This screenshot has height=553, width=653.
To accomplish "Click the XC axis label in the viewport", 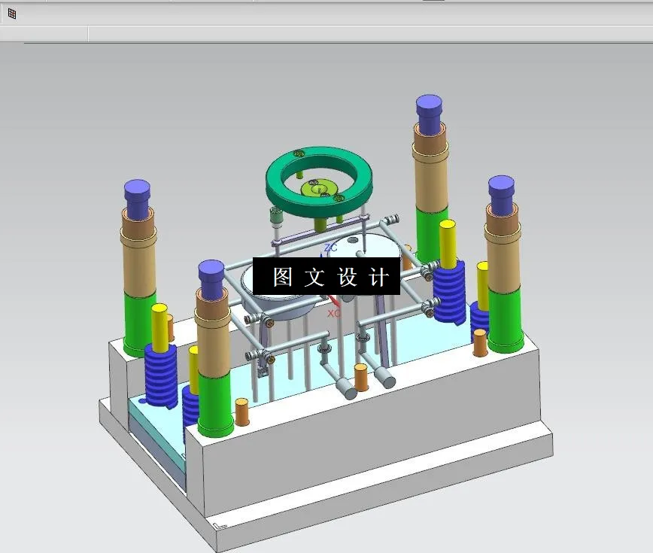I will tap(333, 311).
